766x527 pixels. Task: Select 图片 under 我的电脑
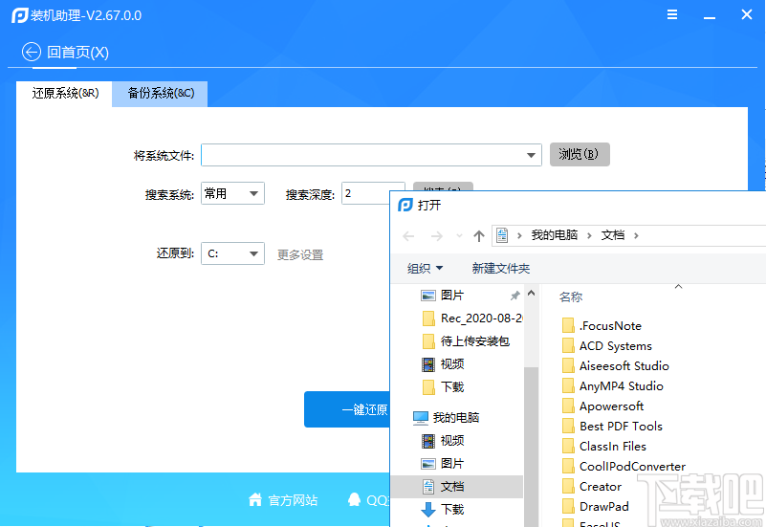click(x=442, y=463)
